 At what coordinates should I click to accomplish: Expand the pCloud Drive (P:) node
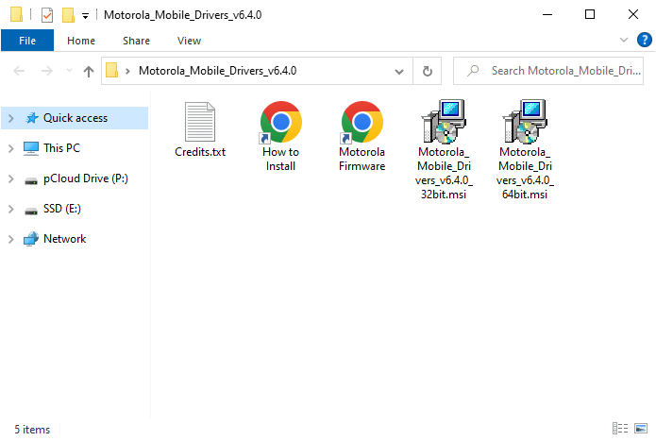(11, 179)
